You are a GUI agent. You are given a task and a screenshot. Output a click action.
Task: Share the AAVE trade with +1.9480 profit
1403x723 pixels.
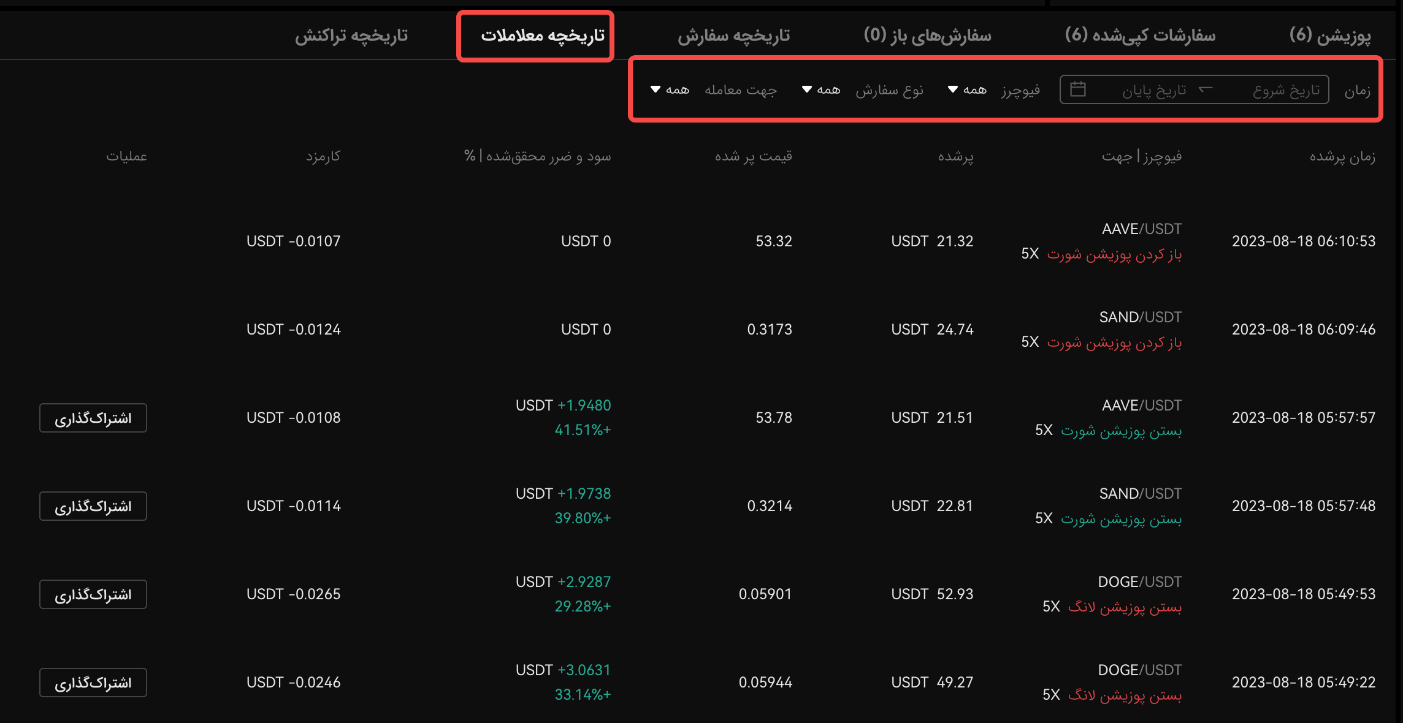coord(93,418)
